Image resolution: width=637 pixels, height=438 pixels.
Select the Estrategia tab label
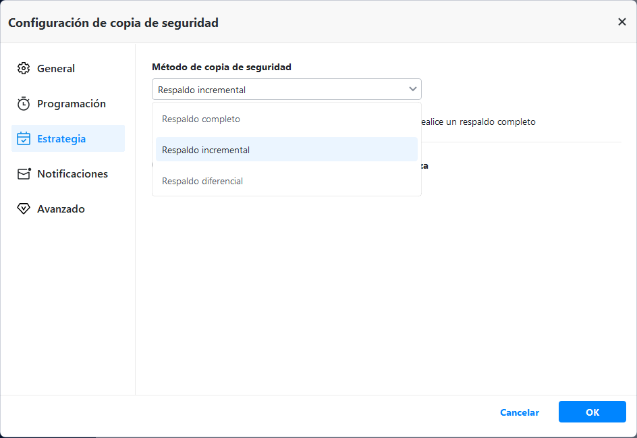(x=61, y=139)
